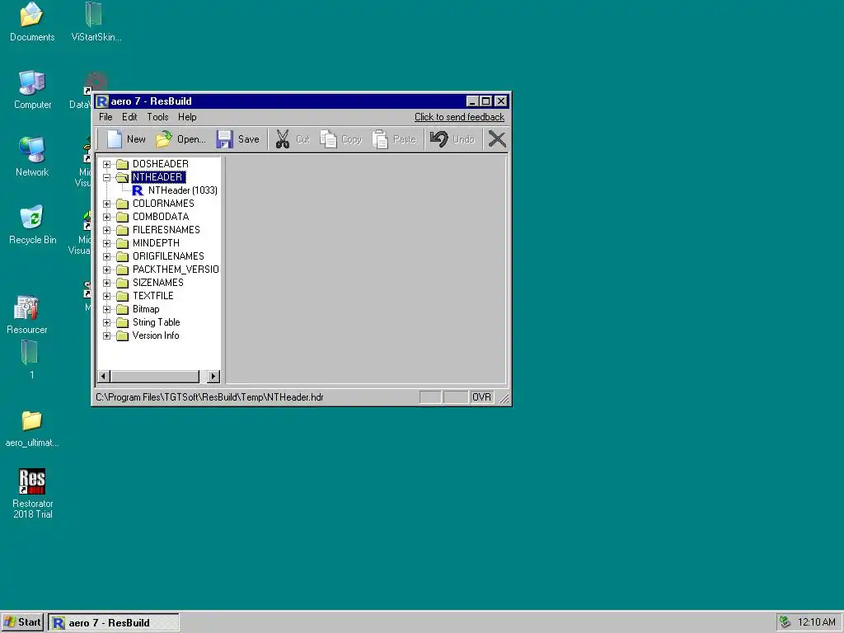Expand the Version Info tree node
The height and width of the screenshot is (633, 844).
pos(106,335)
